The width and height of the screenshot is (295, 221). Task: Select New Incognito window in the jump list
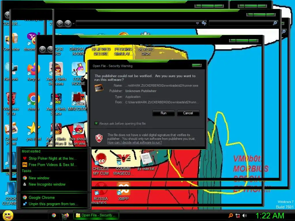pos(47,184)
